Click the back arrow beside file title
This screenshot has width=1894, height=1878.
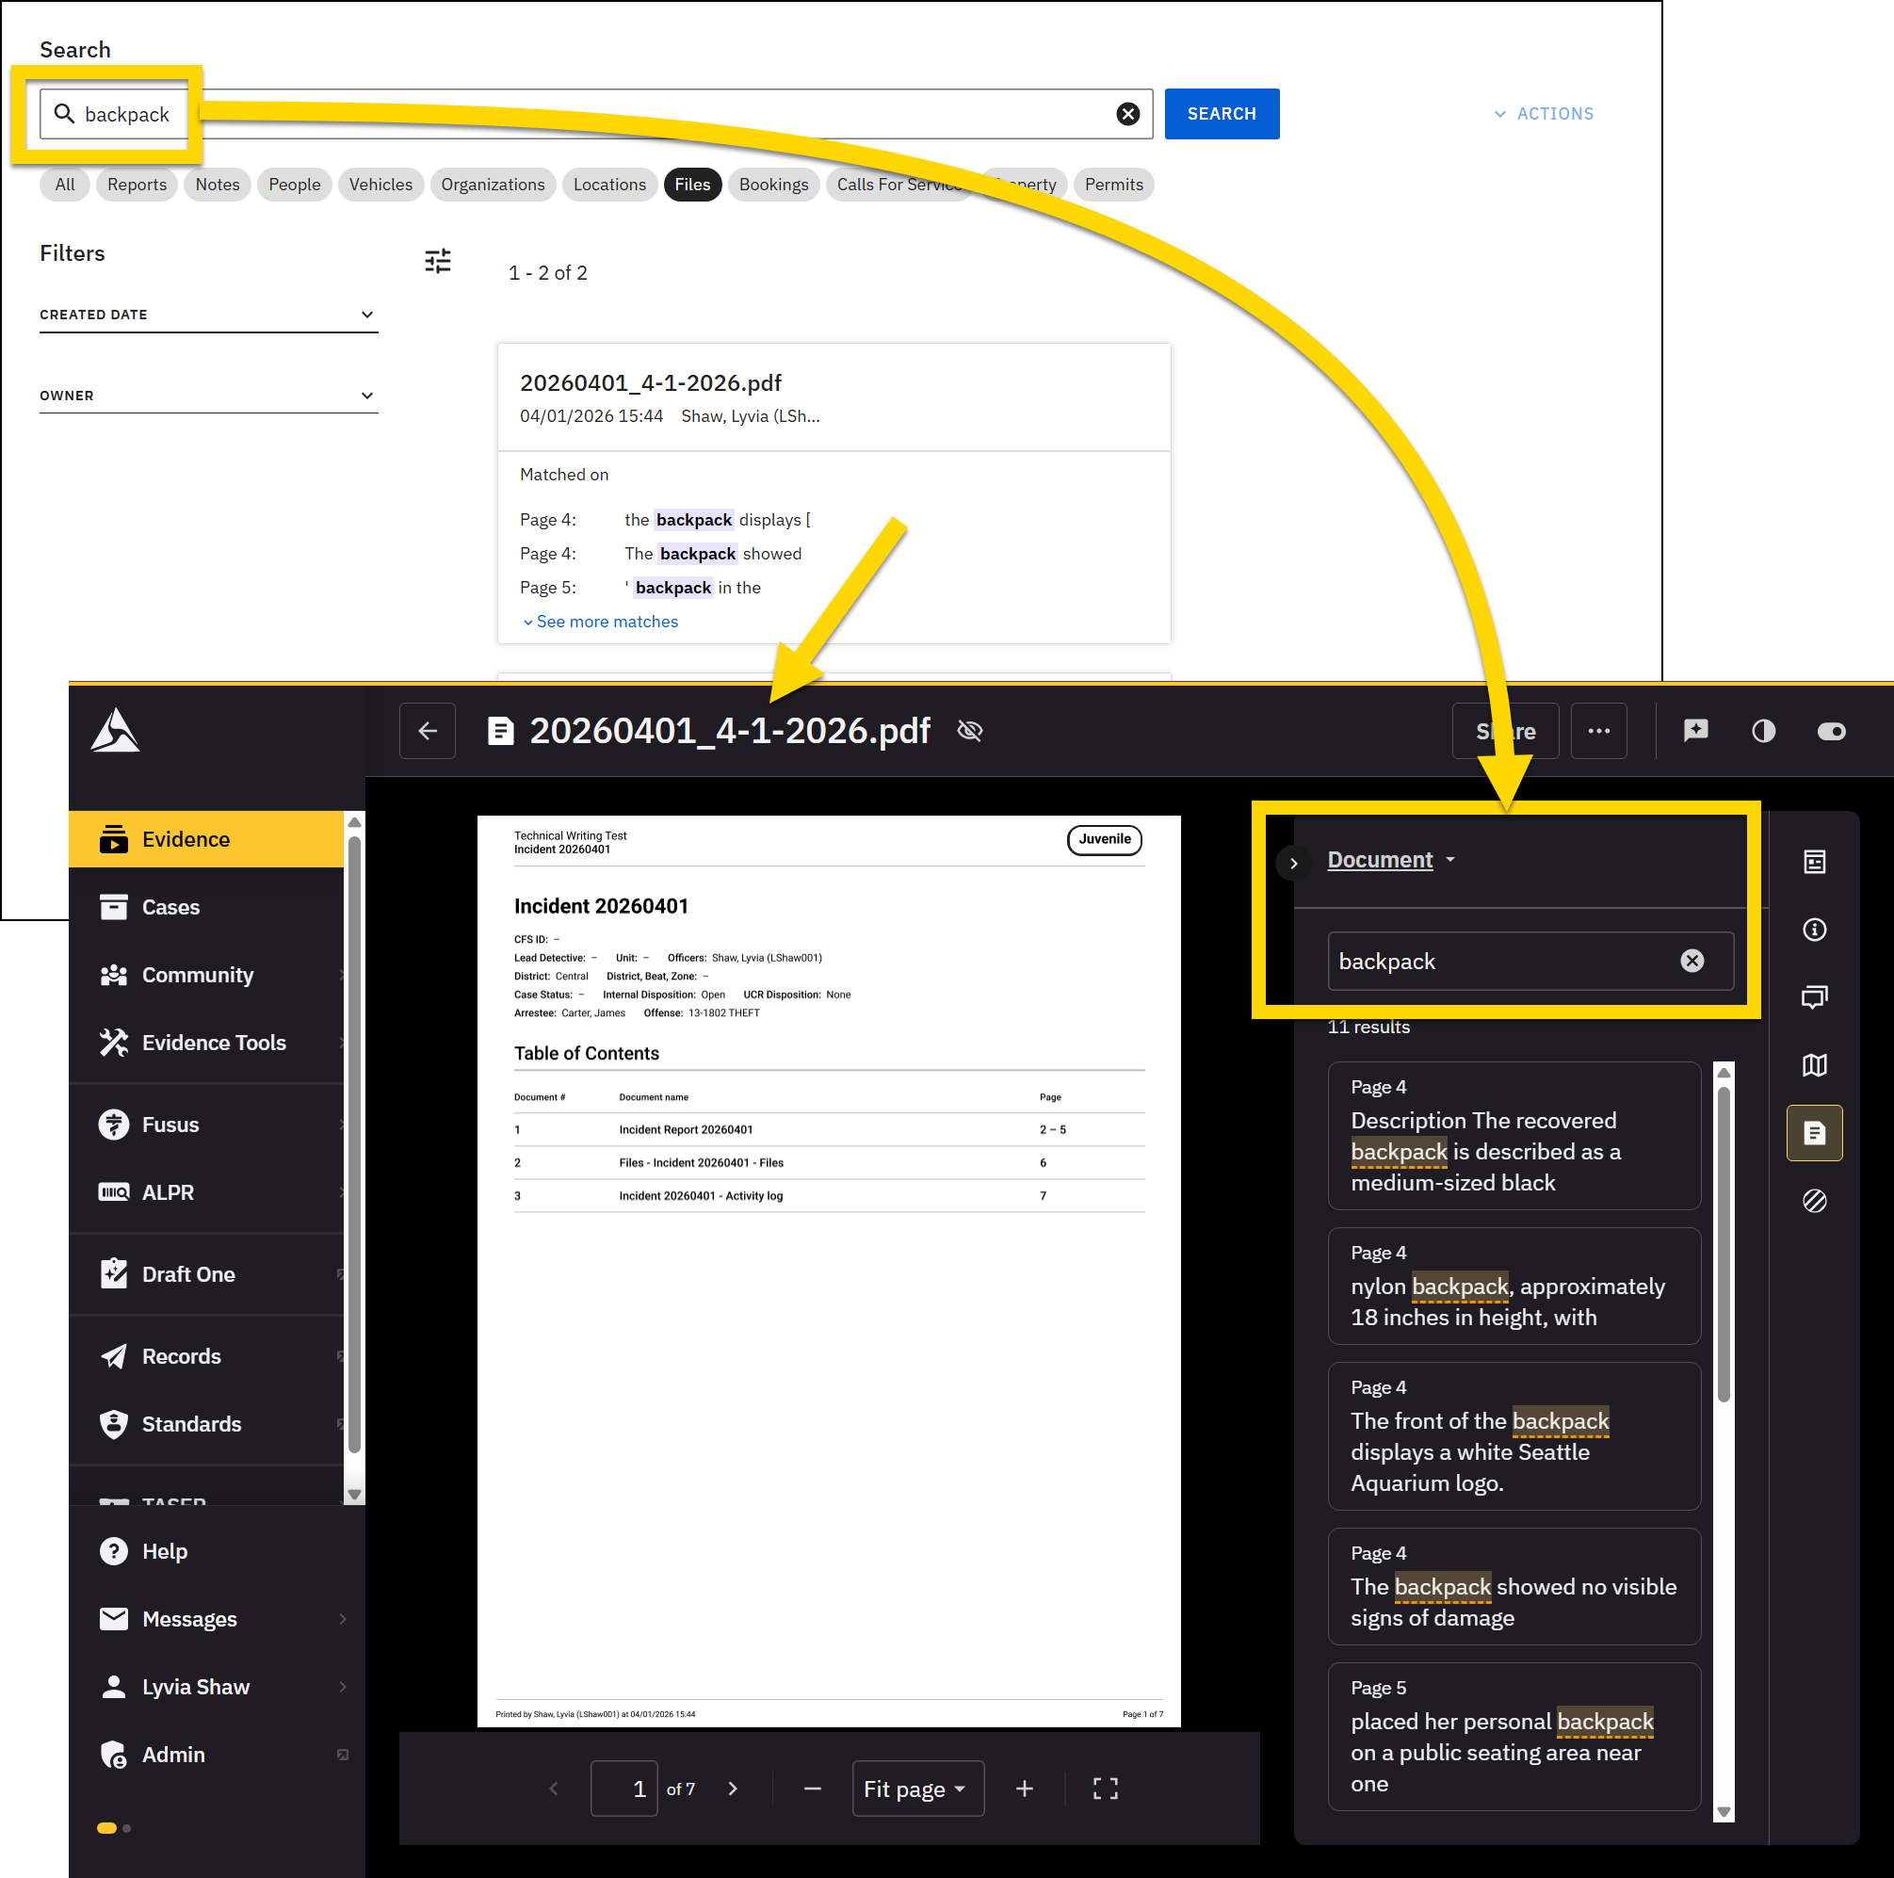428,731
